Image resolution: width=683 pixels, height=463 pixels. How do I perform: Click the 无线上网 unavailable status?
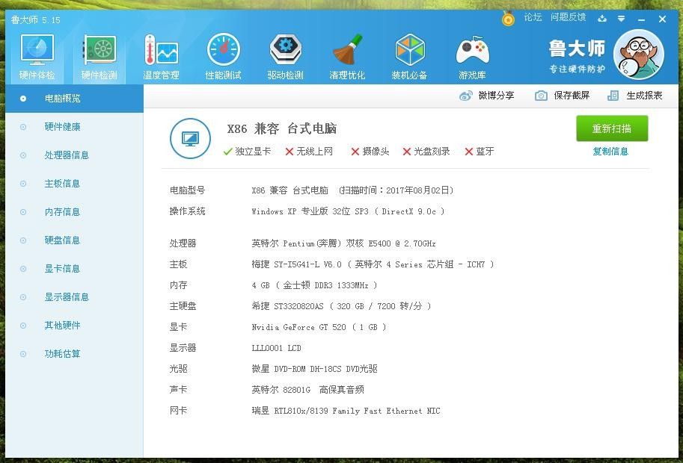pyautogui.click(x=309, y=152)
